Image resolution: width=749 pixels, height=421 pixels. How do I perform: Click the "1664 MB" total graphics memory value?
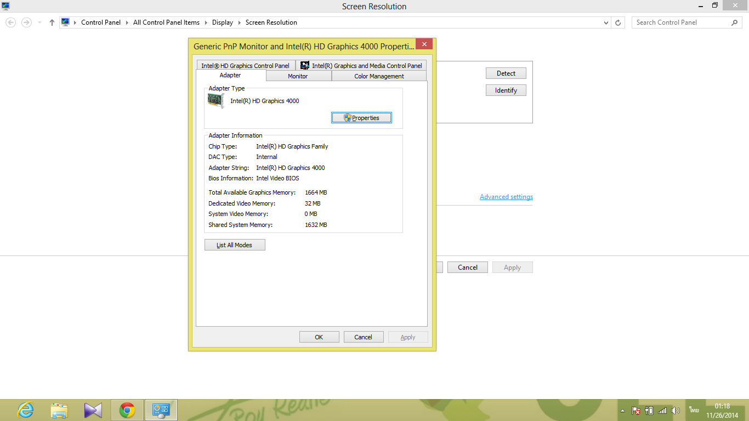316,192
